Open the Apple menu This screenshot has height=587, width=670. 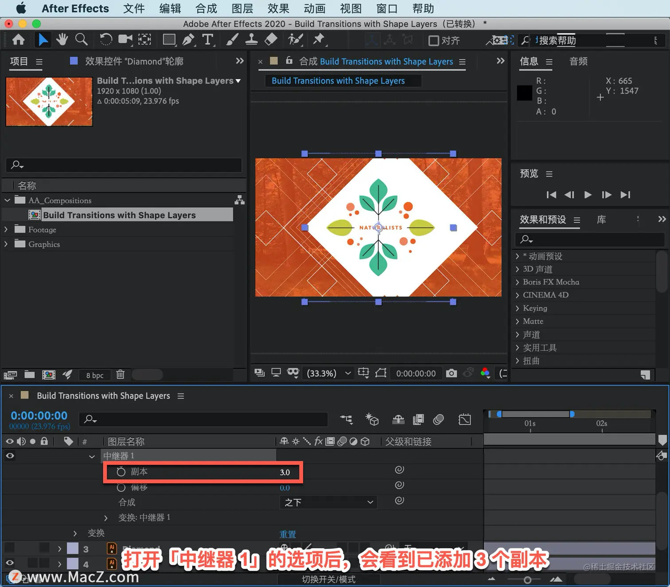(21, 8)
